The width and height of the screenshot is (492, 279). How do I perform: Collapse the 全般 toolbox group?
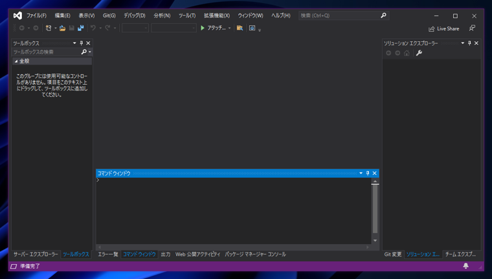tap(16, 61)
